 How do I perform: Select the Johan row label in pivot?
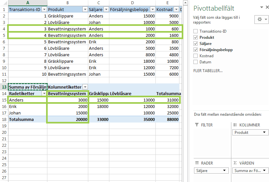point(28,113)
